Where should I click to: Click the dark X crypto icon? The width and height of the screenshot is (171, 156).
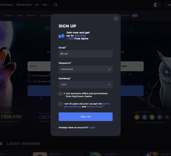tap(167, 117)
